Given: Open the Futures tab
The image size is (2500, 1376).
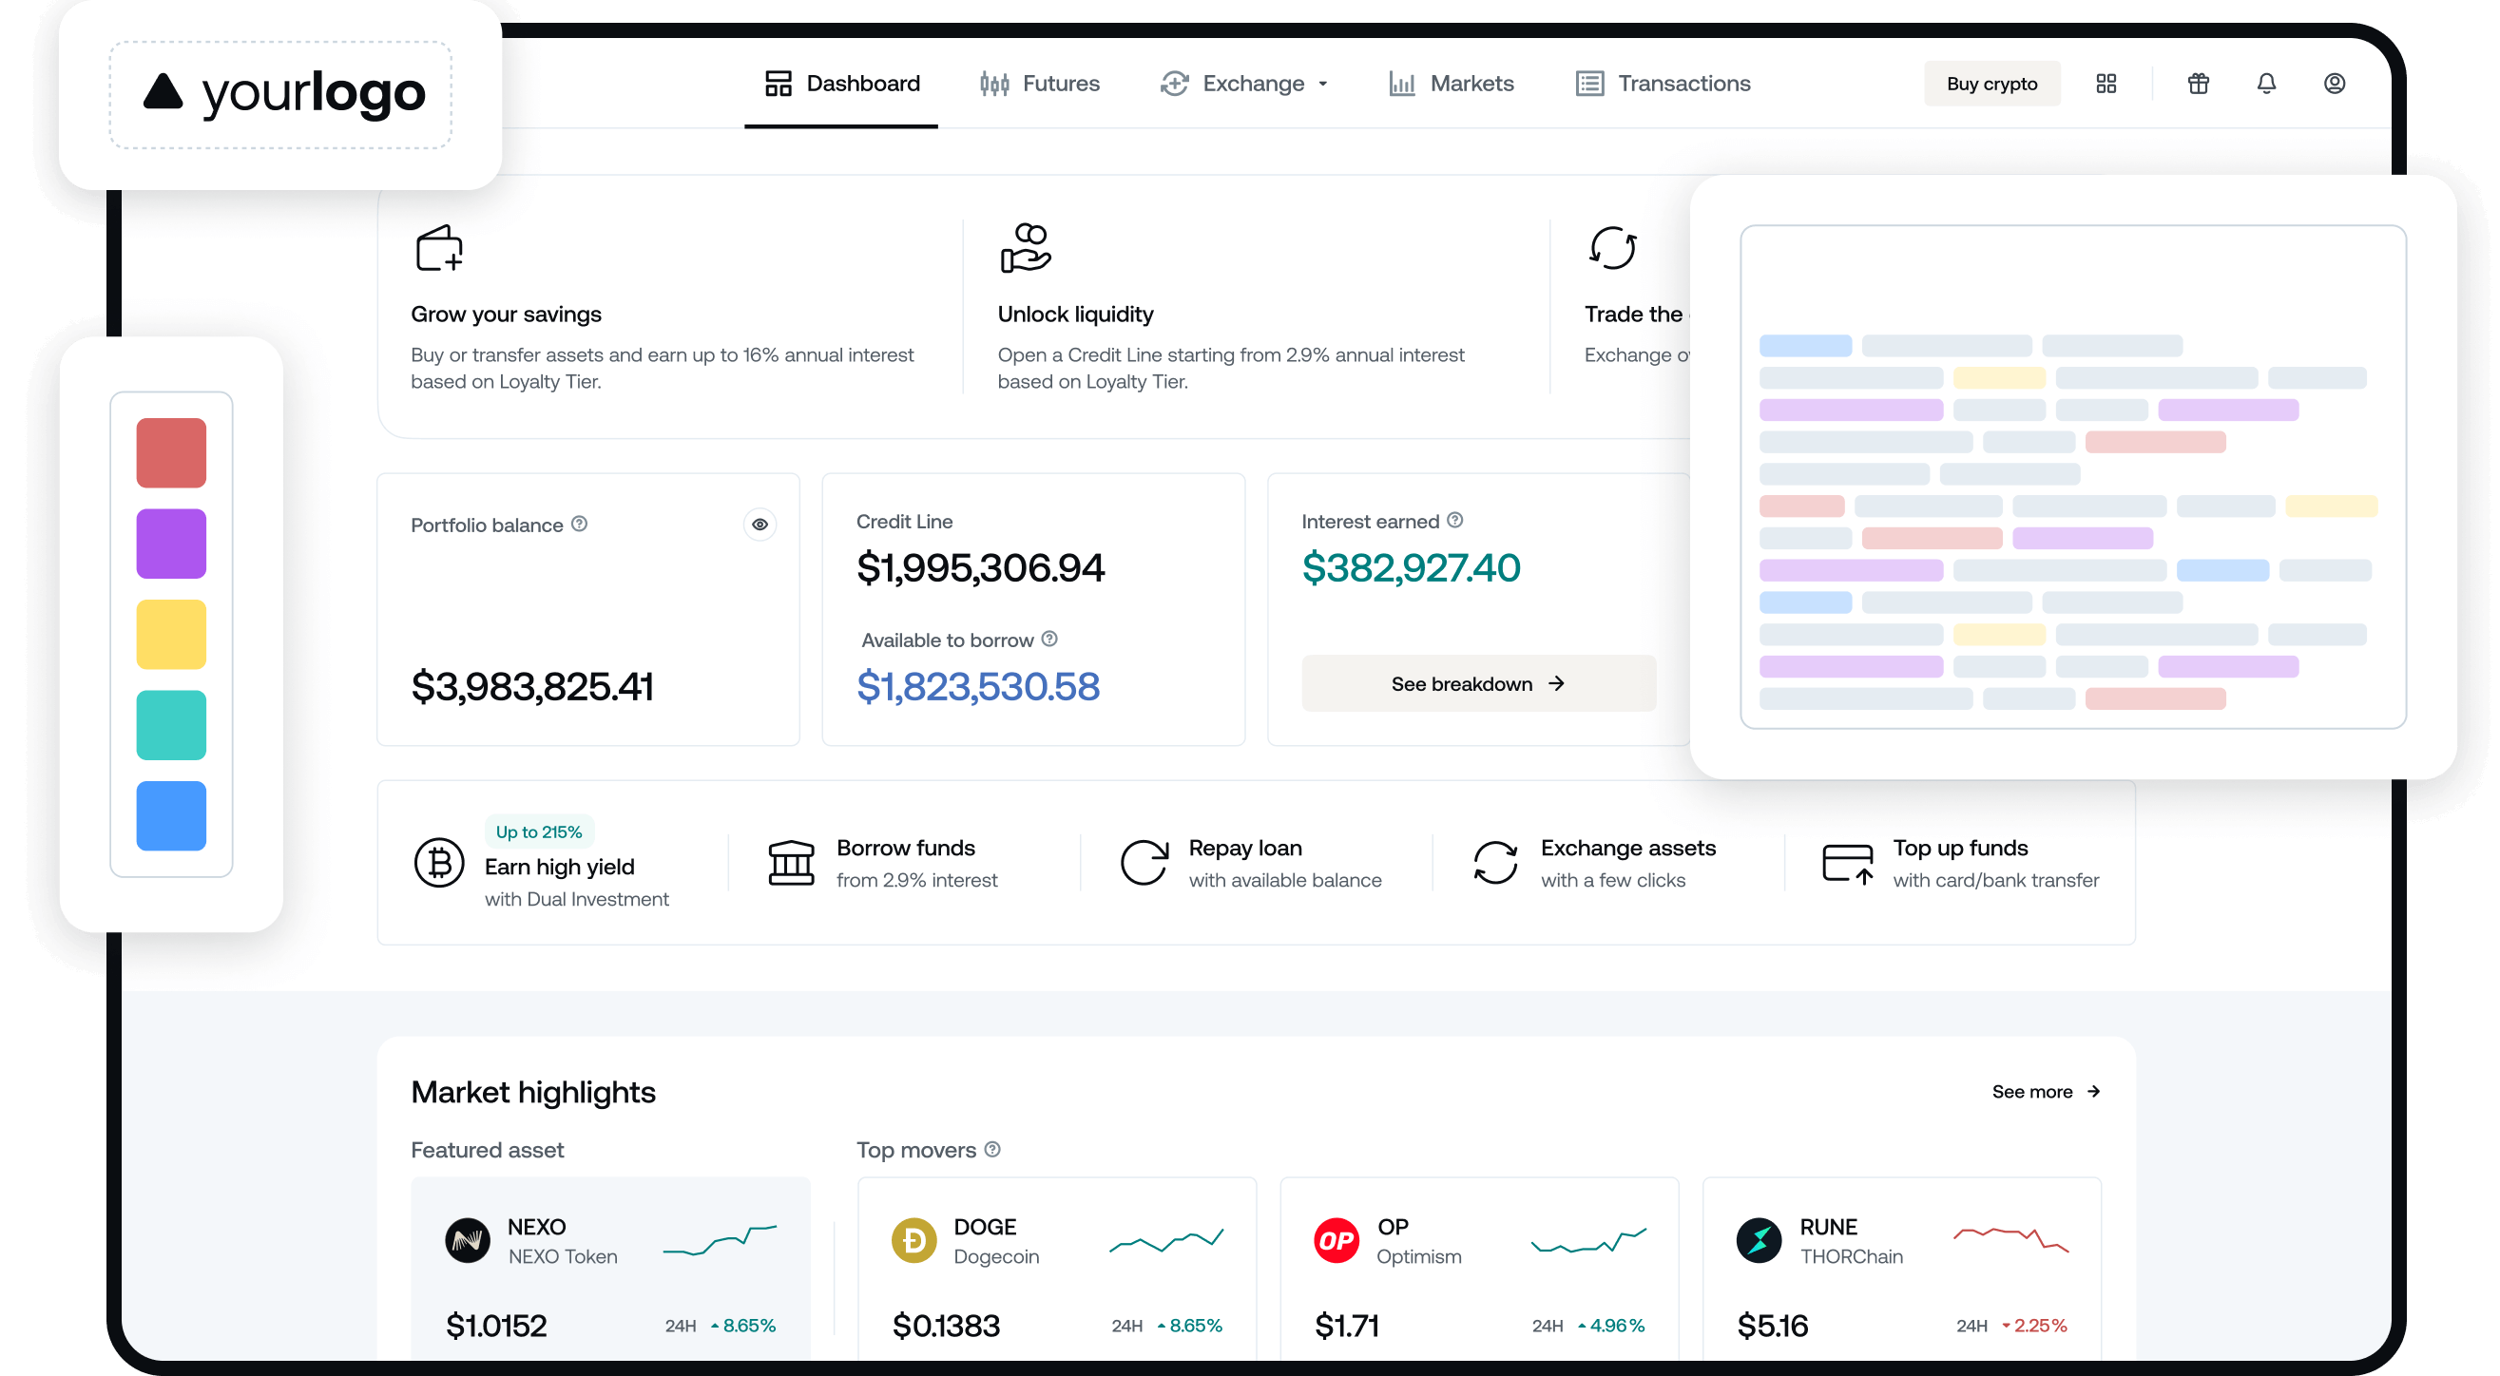Looking at the screenshot, I should point(1038,84).
